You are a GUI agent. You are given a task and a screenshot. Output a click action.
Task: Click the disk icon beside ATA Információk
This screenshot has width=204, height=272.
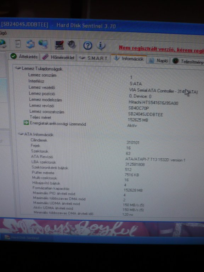pos(21,134)
